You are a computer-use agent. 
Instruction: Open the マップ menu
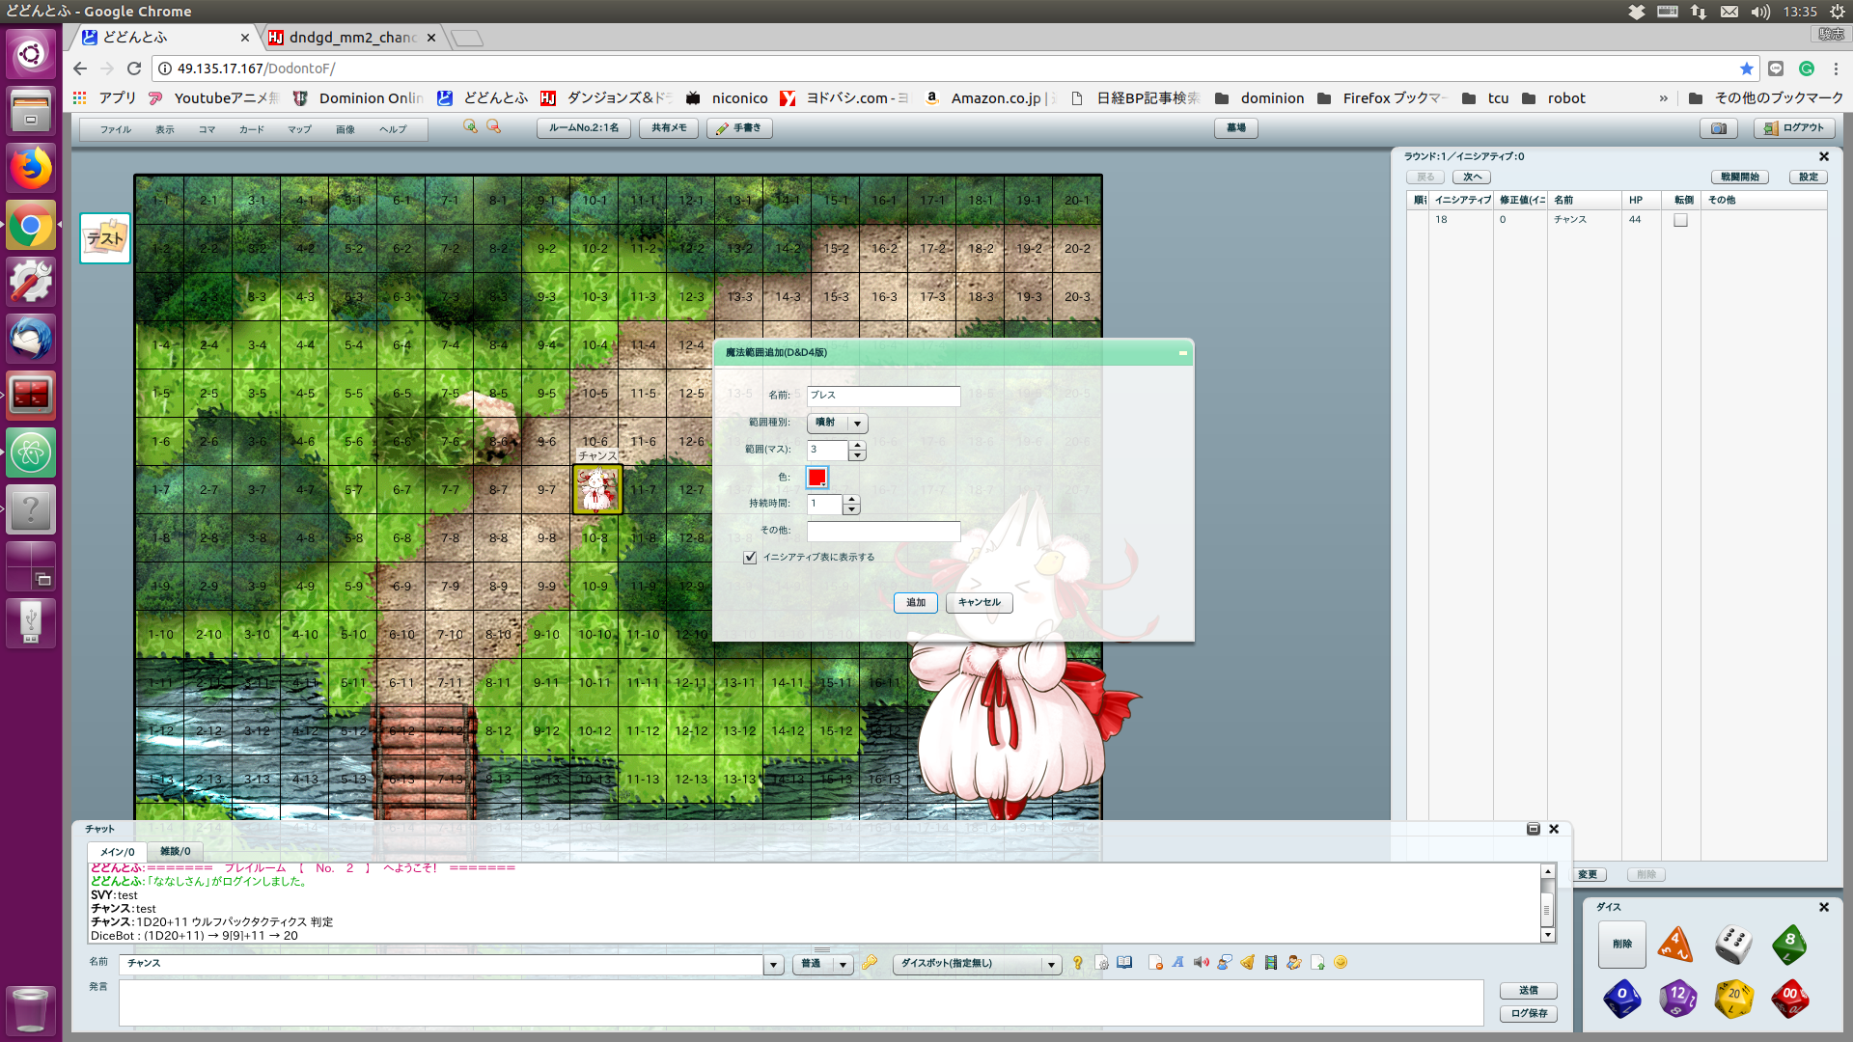point(298,128)
